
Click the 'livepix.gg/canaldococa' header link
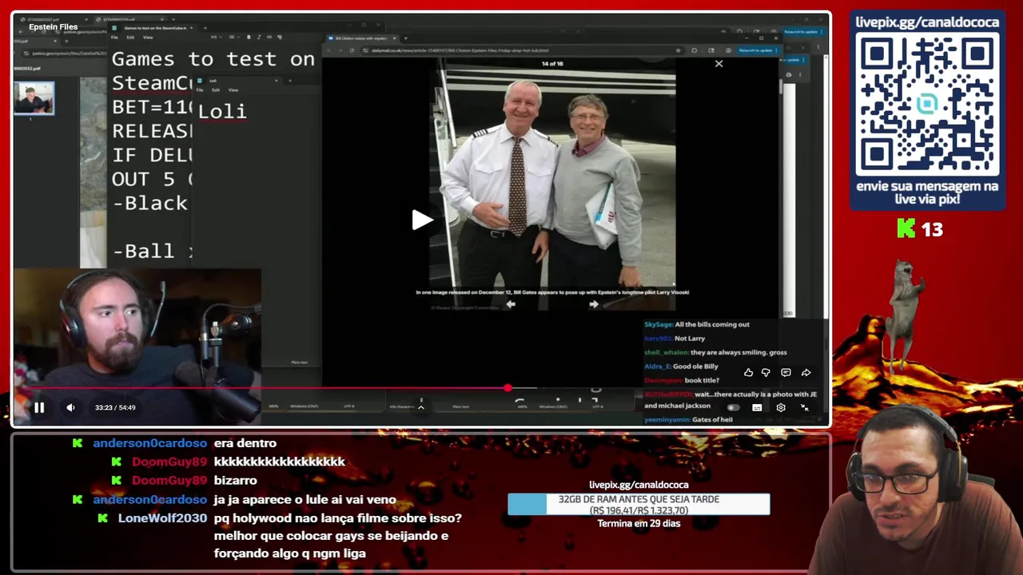point(927,22)
